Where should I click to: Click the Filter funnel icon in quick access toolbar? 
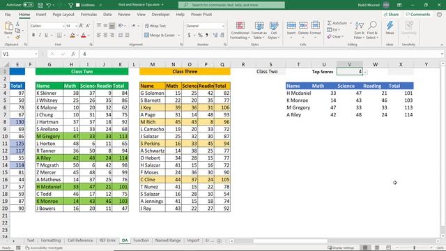[71, 5]
